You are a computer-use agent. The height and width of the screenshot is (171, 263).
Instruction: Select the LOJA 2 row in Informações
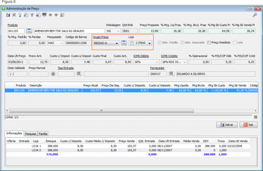coord(128,150)
